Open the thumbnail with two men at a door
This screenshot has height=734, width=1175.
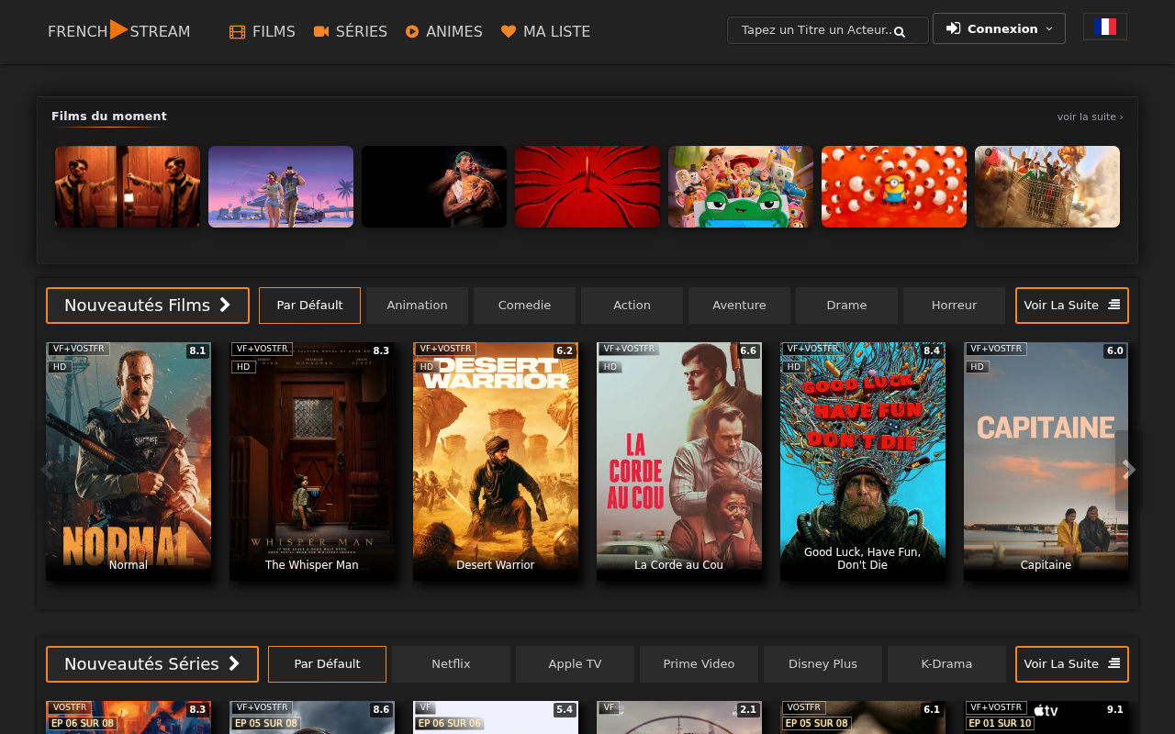[x=128, y=186]
